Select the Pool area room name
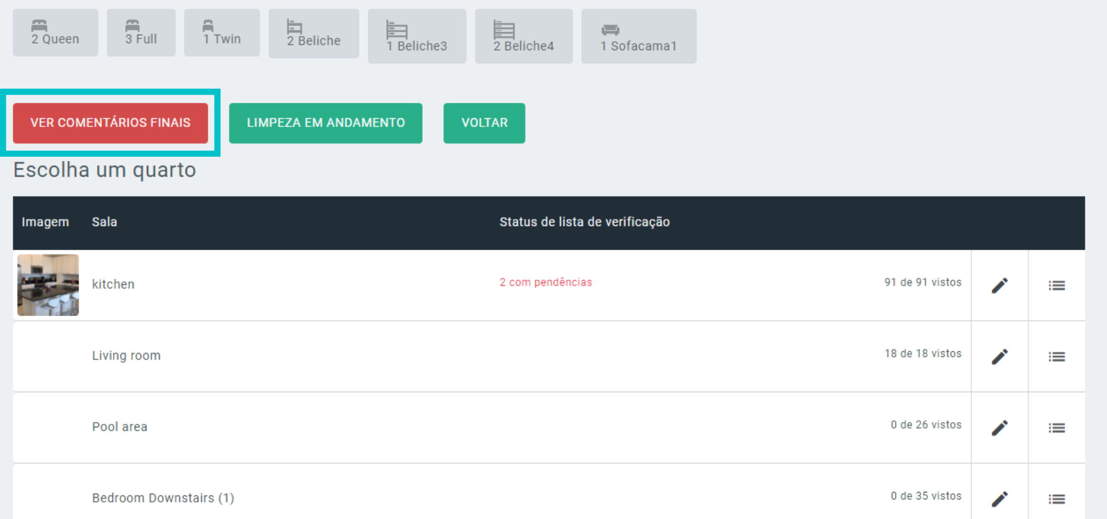1107x519 pixels. point(119,427)
